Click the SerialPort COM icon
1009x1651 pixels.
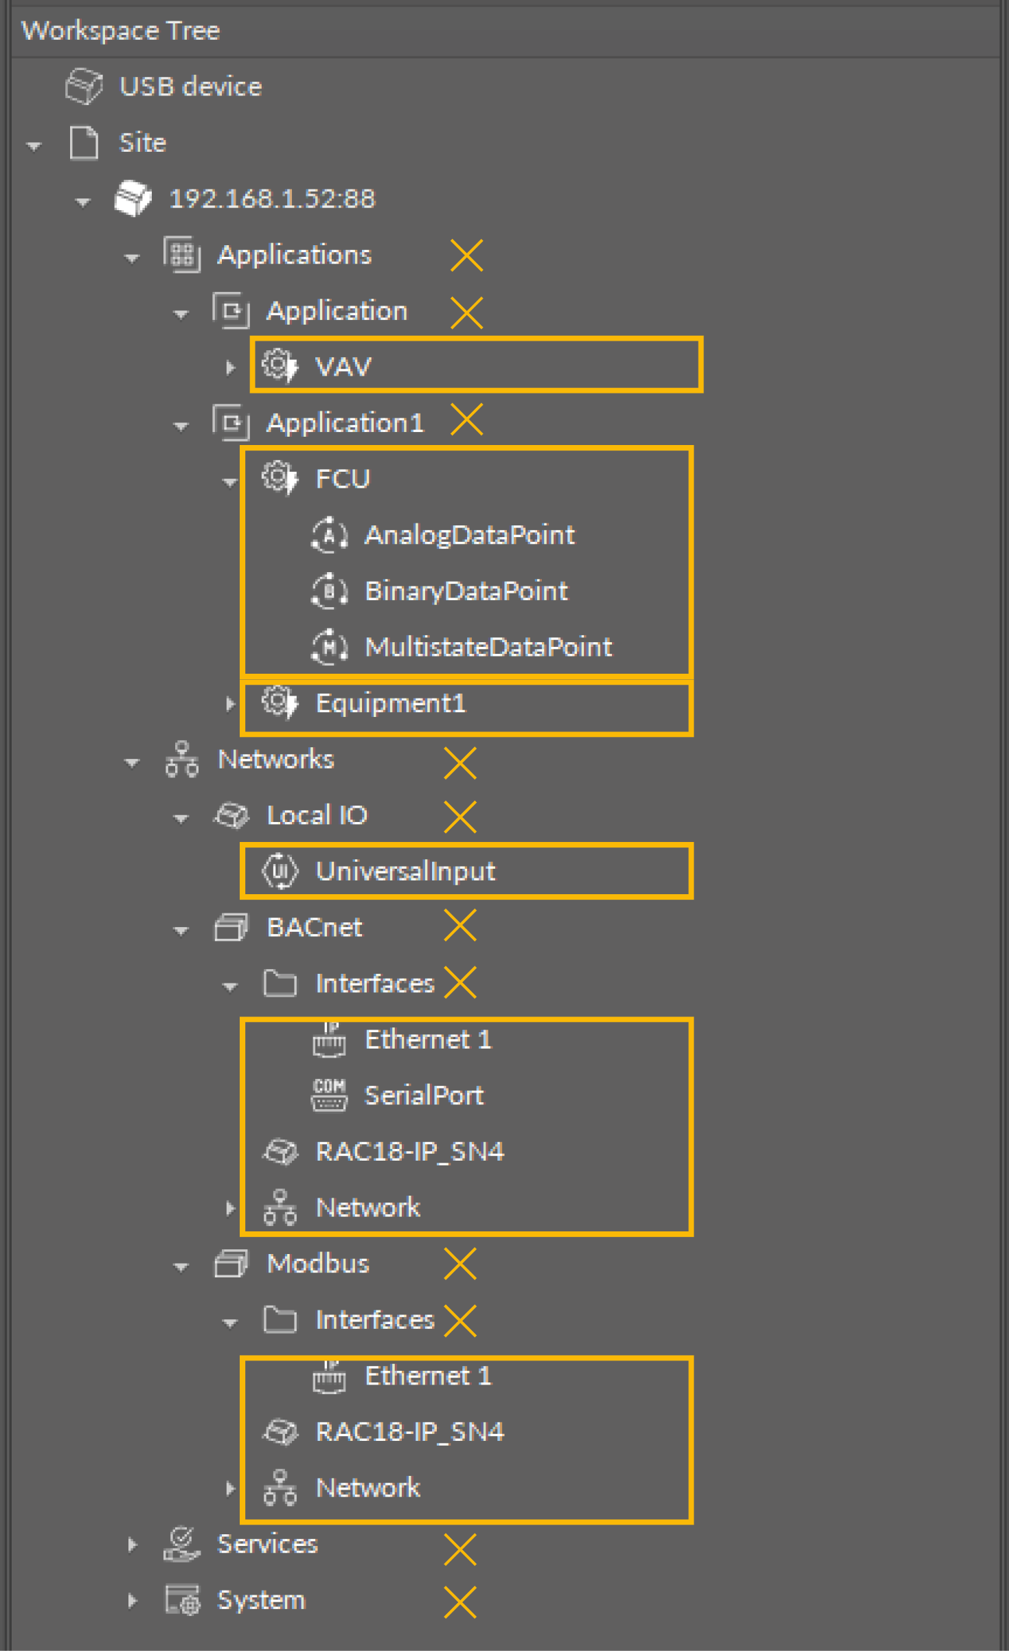coord(329,1095)
